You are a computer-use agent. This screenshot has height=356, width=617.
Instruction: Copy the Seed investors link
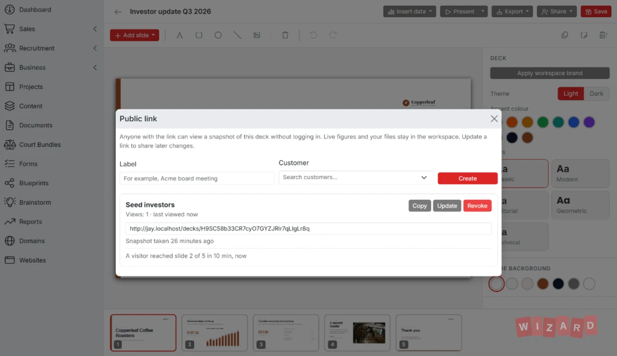point(419,206)
